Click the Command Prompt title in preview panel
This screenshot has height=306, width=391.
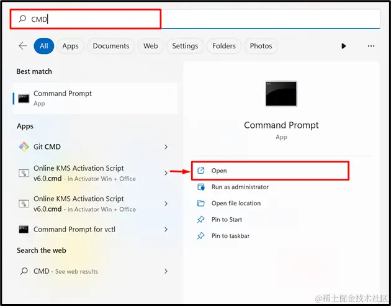[281, 125]
